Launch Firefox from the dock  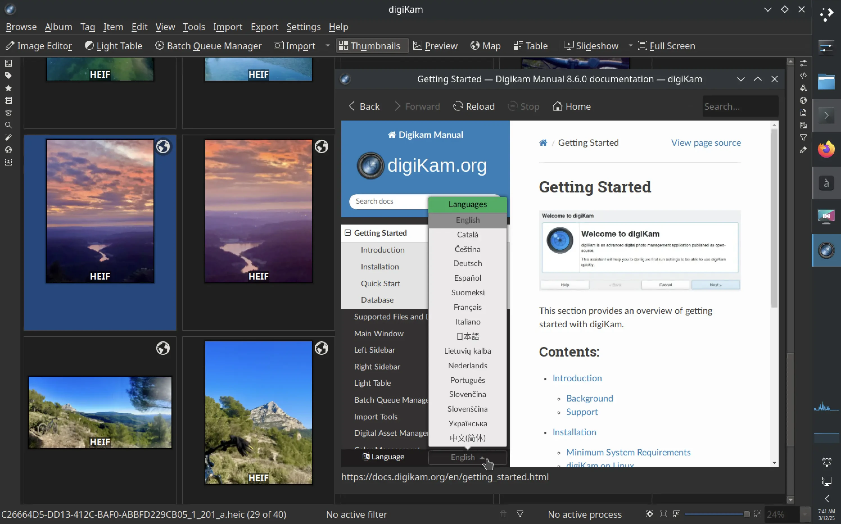click(x=826, y=149)
